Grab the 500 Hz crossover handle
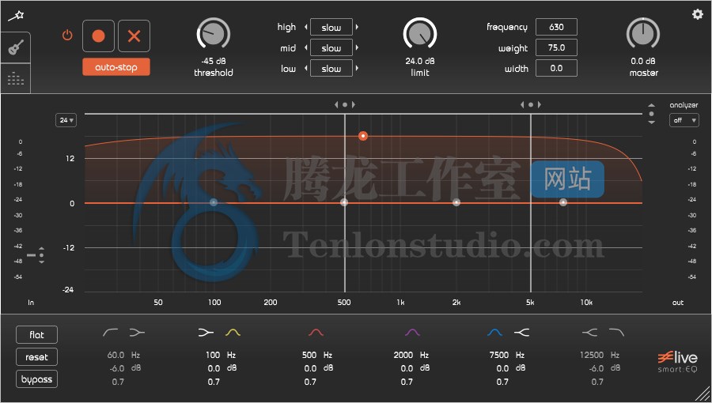The width and height of the screenshot is (712, 403). tap(345, 105)
